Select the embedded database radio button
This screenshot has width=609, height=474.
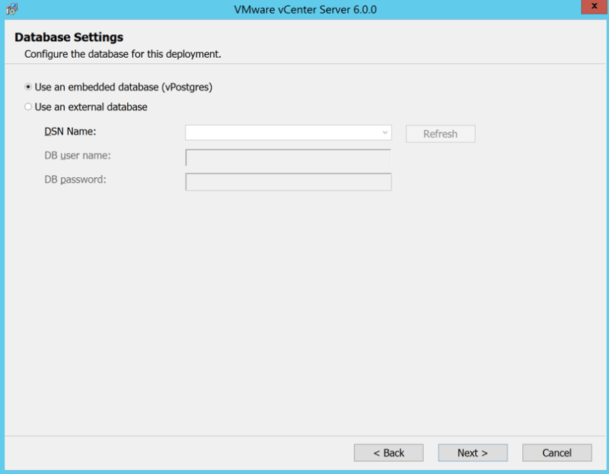click(x=28, y=87)
